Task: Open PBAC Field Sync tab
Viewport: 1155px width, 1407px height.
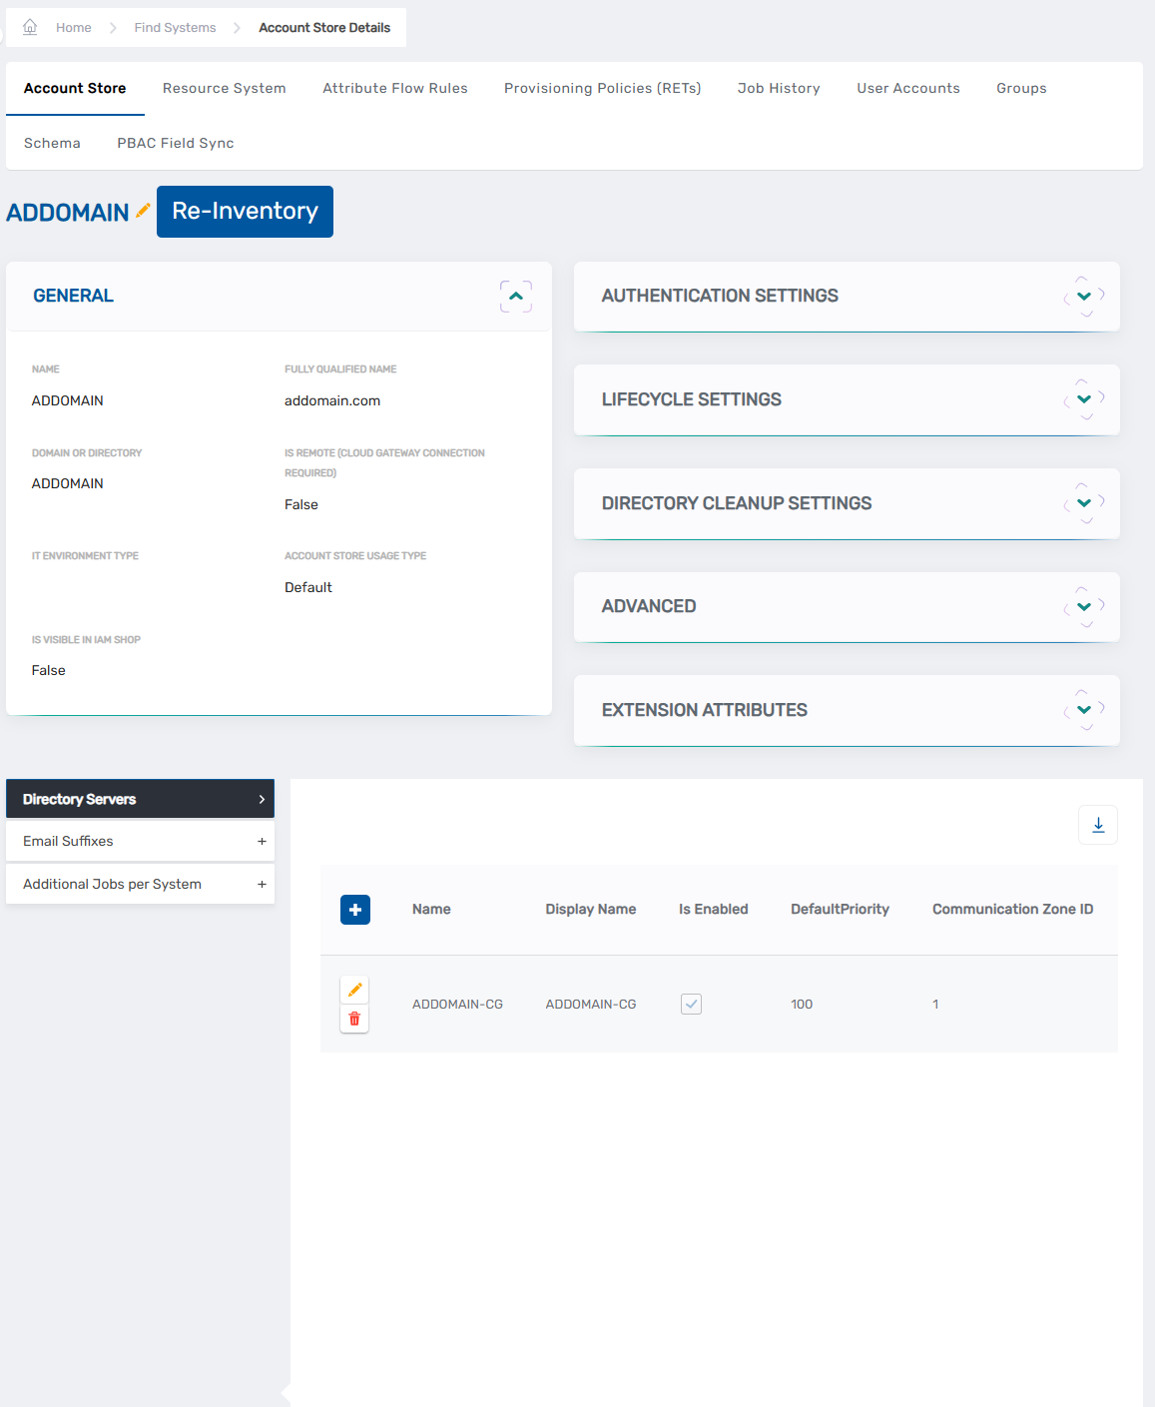Action: click(x=176, y=143)
